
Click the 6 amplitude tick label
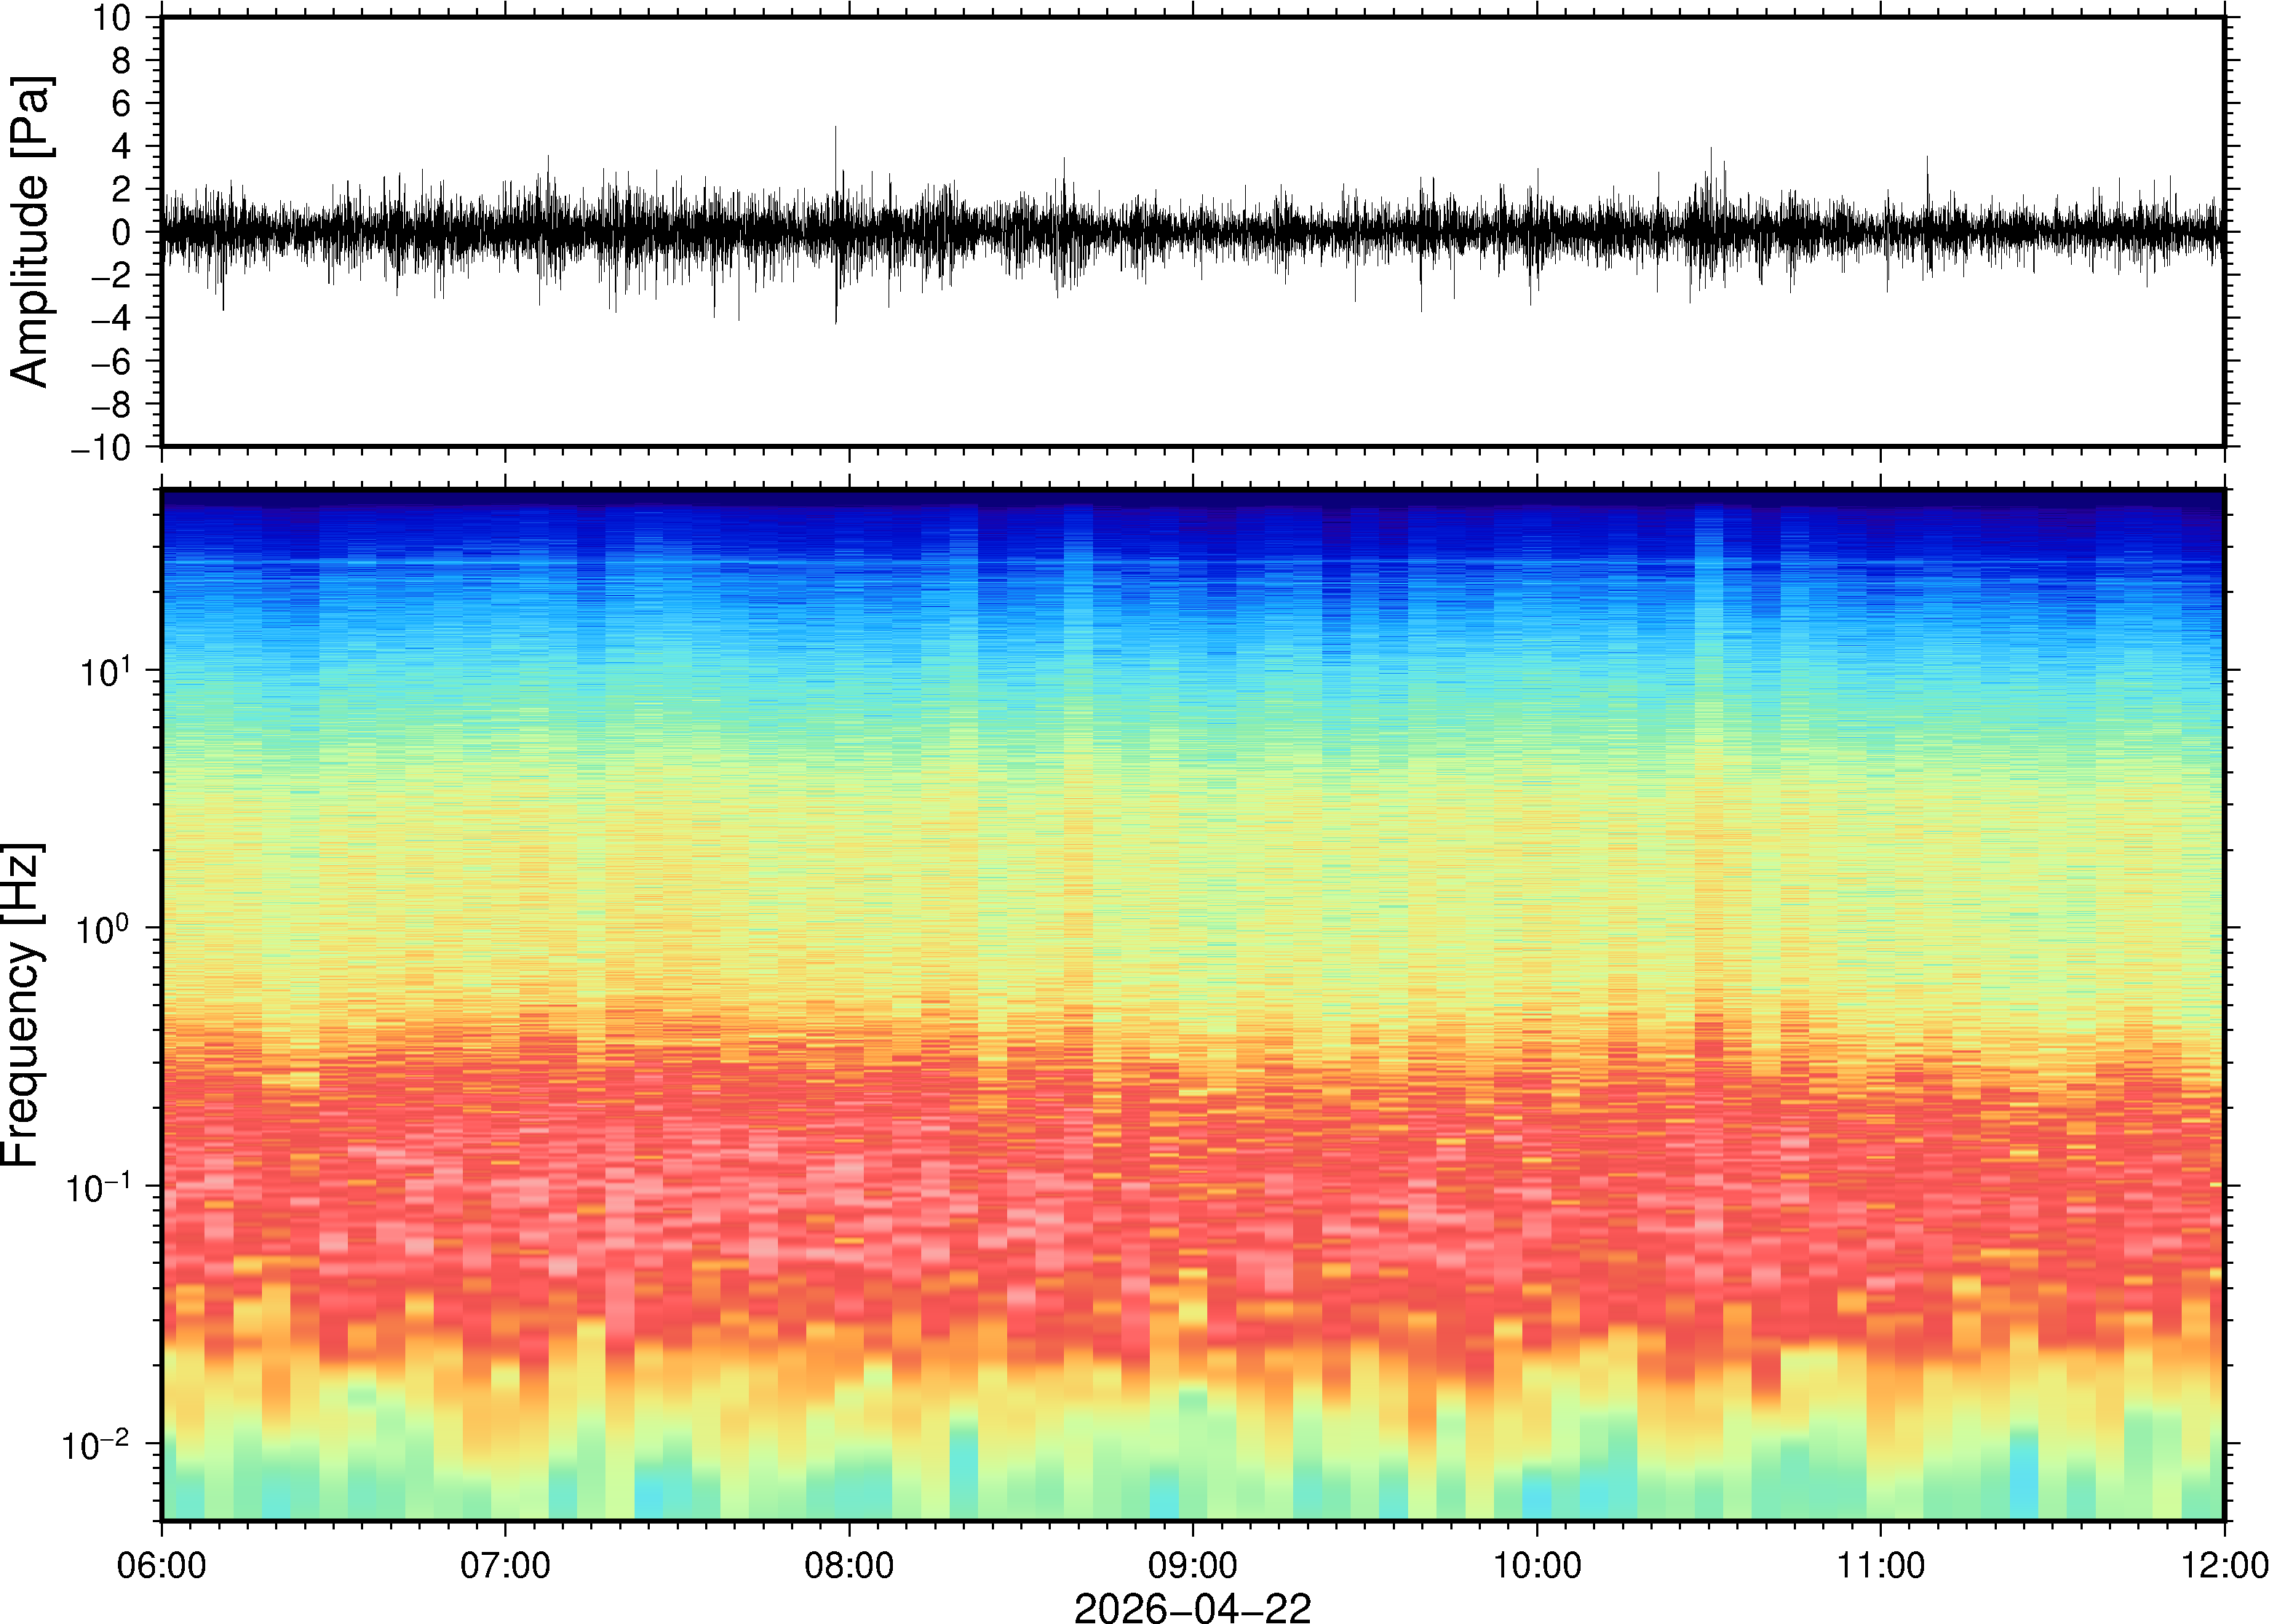click(x=122, y=104)
